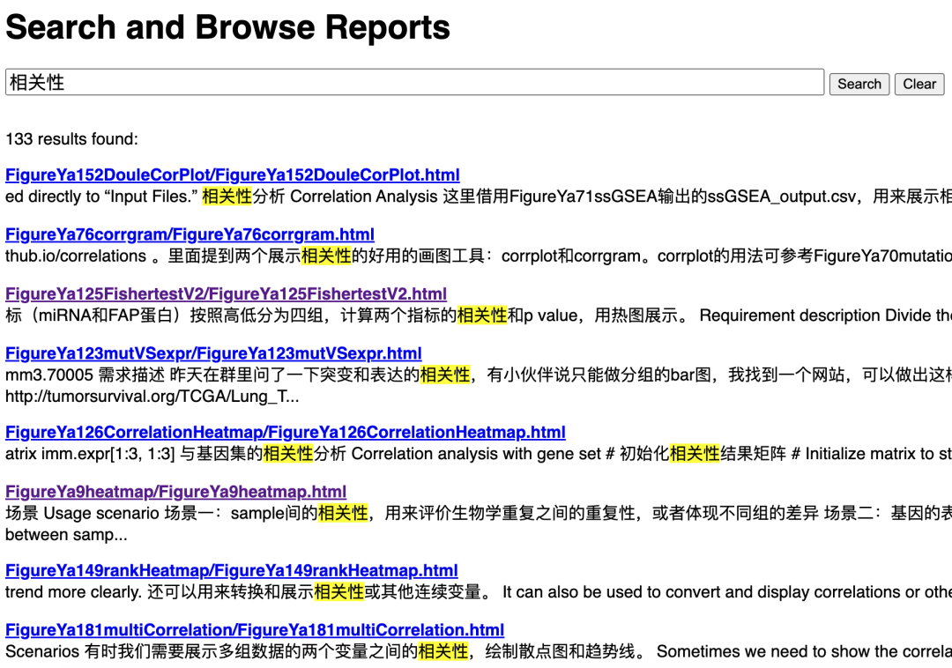Viewport: 952px width, 668px height.
Task: Click snippet starting "trend more clearly."
Action: click(479, 592)
